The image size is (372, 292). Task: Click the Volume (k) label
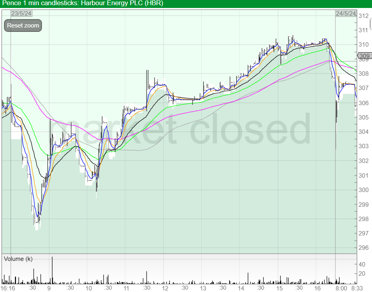(x=18, y=259)
